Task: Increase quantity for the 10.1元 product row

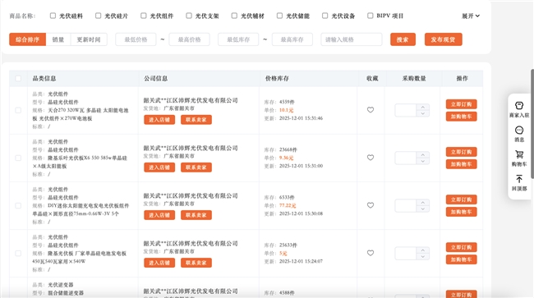Action: coord(423,108)
